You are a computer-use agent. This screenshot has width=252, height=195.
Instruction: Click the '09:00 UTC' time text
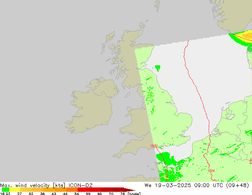tap(208, 185)
